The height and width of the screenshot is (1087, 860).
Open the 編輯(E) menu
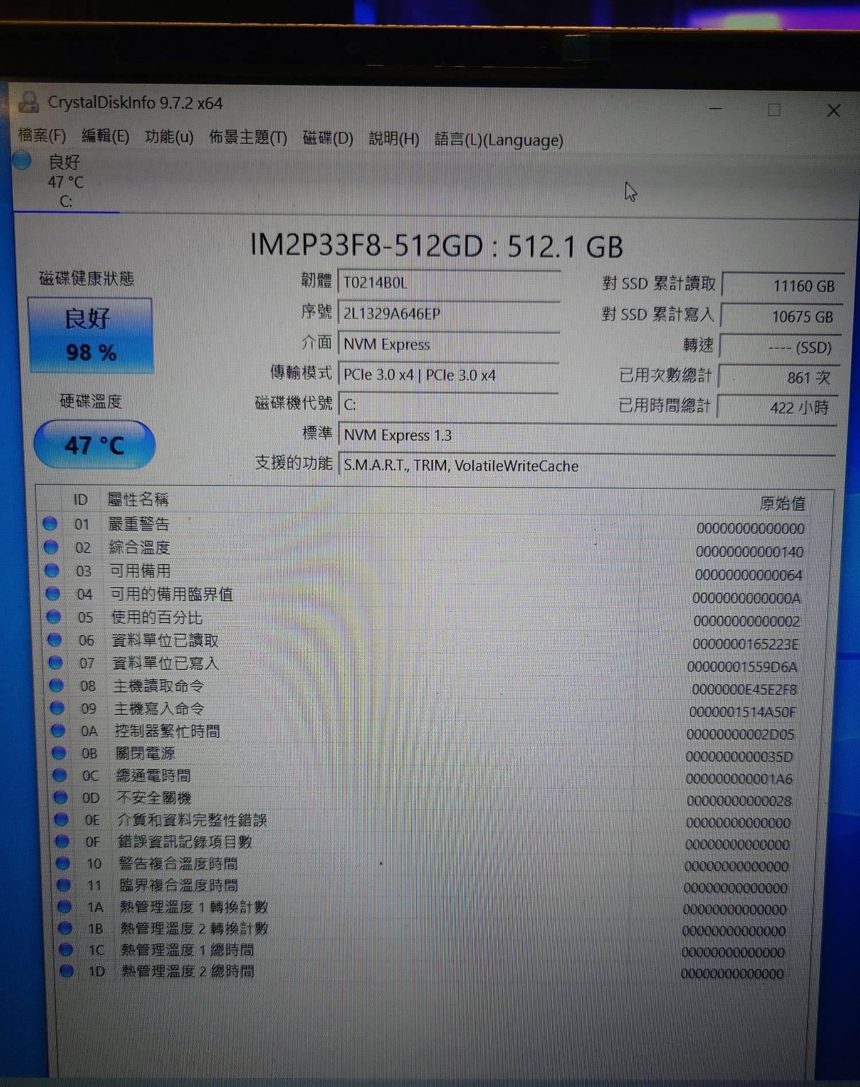click(105, 136)
